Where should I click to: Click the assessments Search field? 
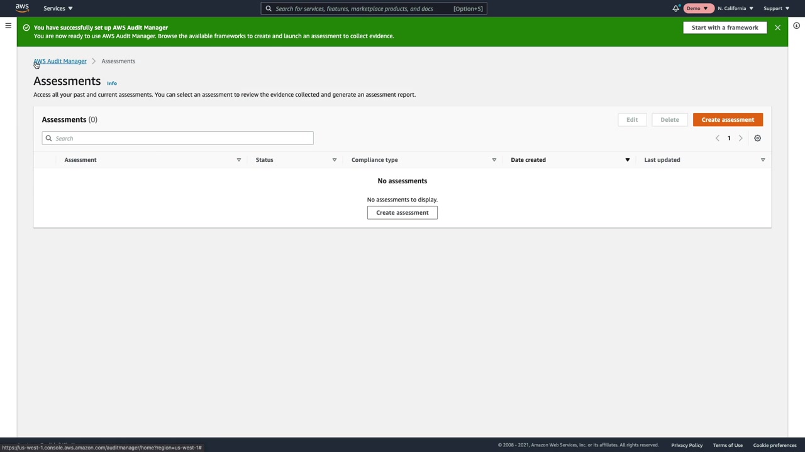(177, 138)
